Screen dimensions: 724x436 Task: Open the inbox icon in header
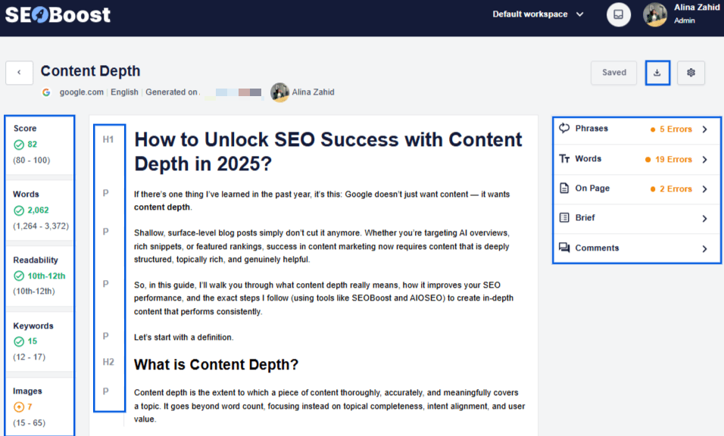(619, 14)
